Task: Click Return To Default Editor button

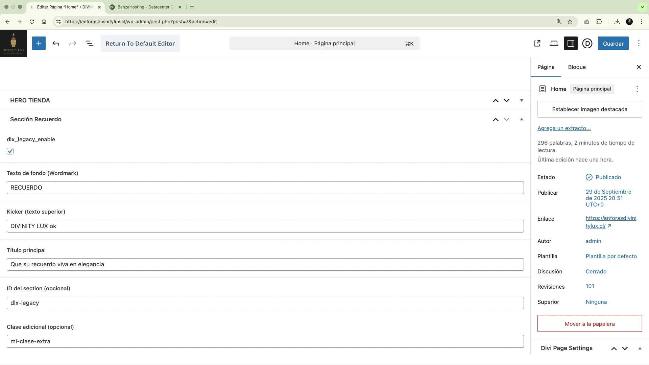Action: 140,43
